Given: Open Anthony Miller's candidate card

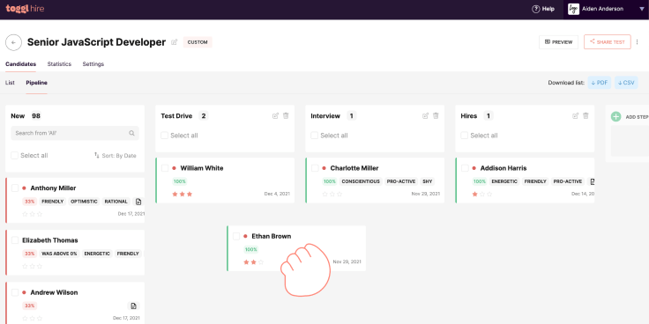Looking at the screenshot, I should (x=75, y=201).
